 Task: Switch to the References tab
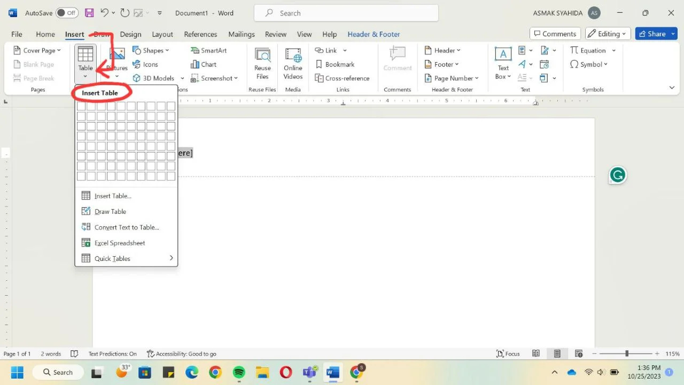[x=200, y=34]
